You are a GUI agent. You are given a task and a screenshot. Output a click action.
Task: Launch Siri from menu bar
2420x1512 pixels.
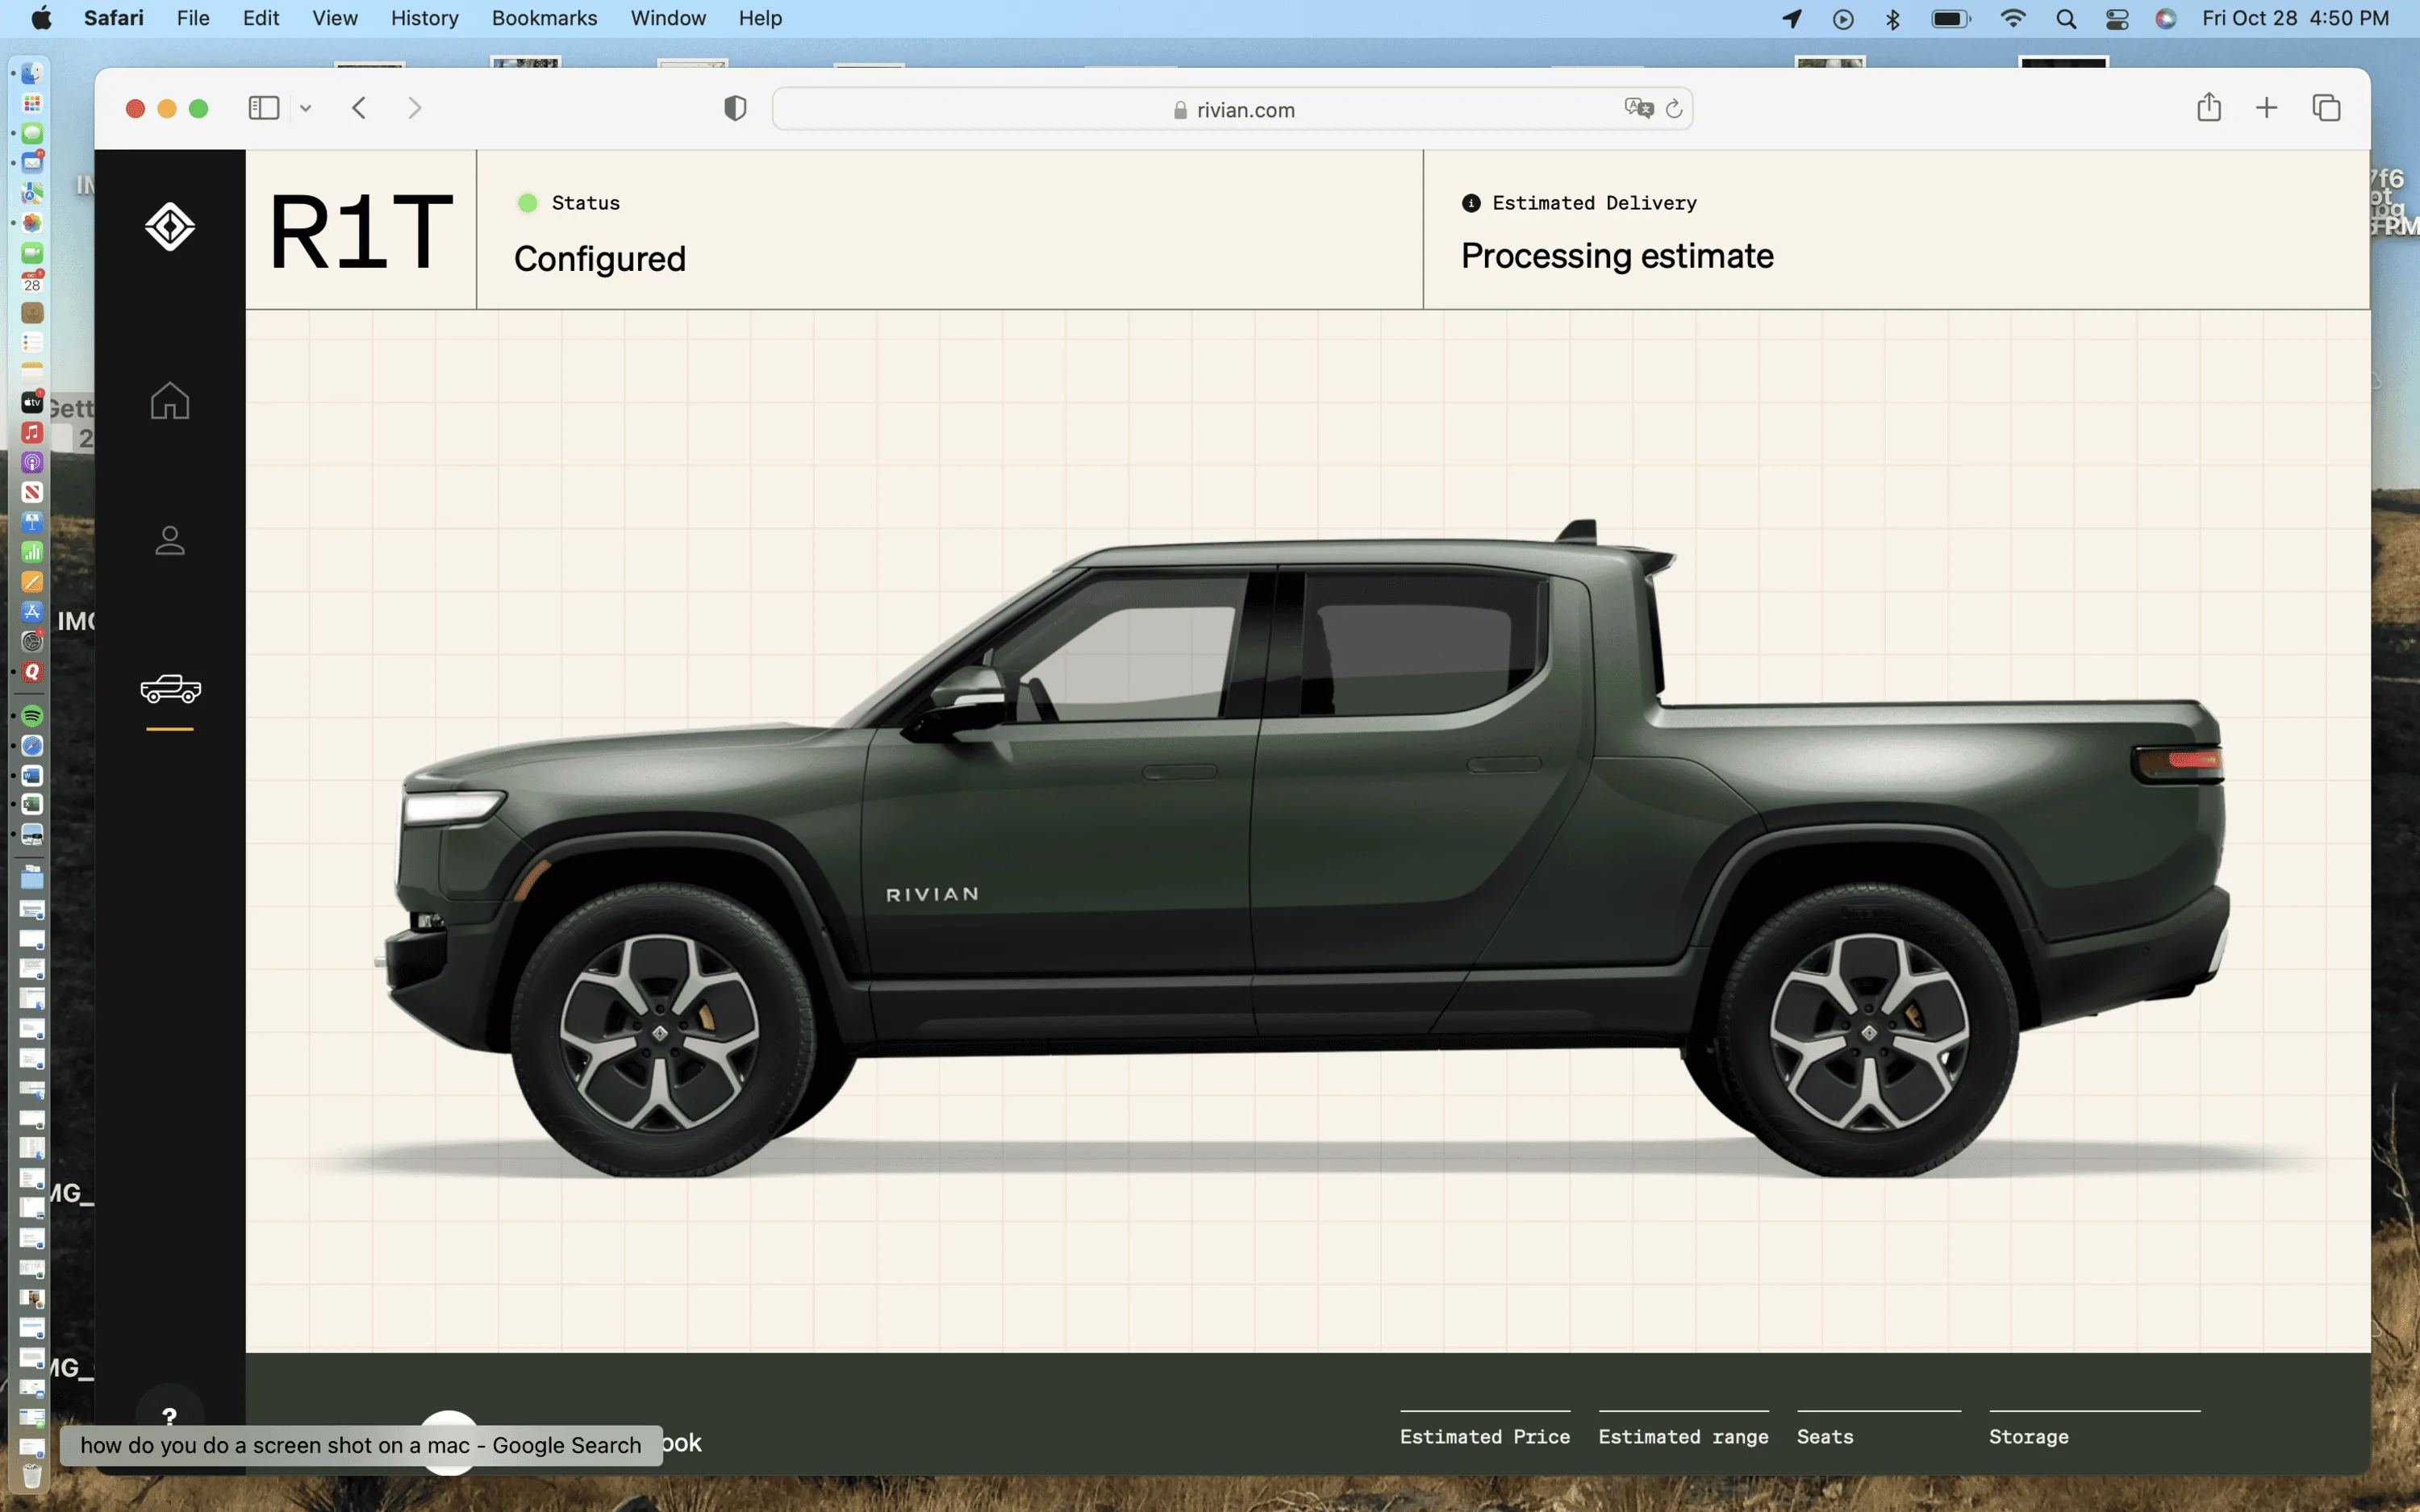tap(2166, 18)
